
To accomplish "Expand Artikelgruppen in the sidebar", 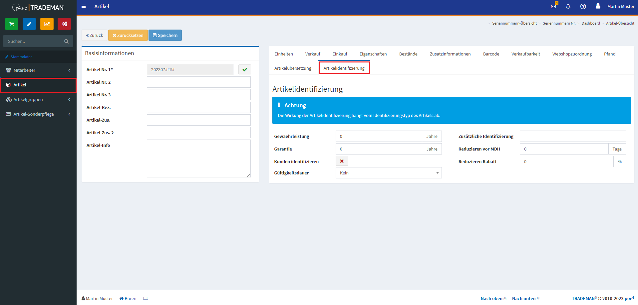I will 38,99.
